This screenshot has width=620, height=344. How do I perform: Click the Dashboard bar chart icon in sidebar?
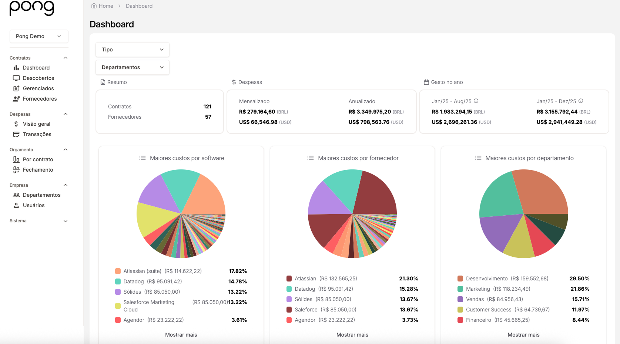(16, 68)
